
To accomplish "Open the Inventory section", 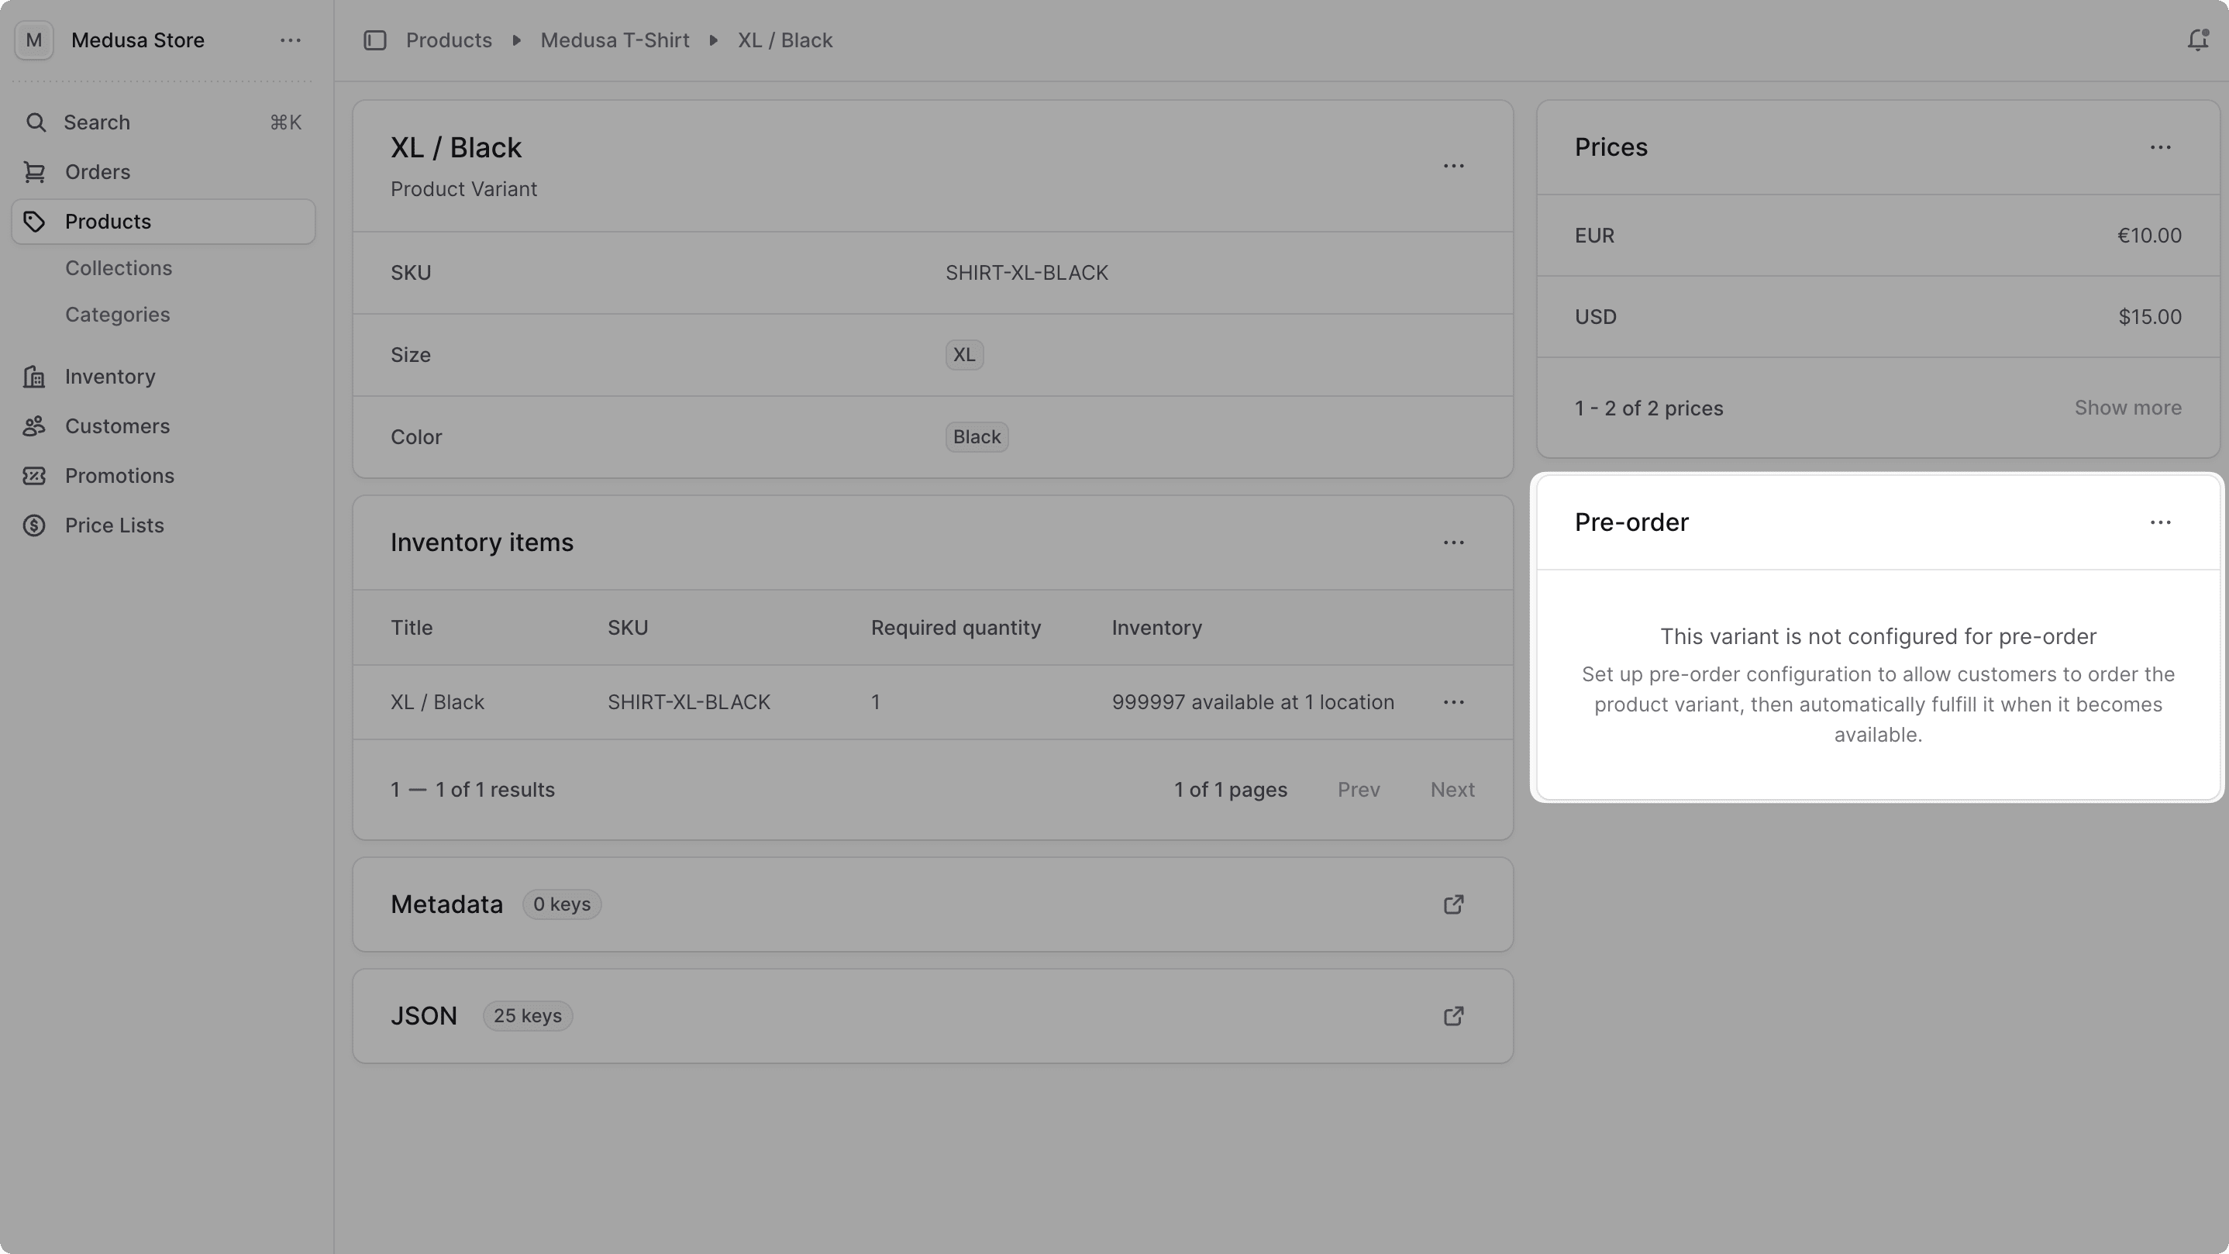I will (x=109, y=376).
